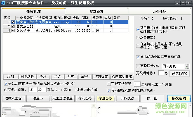Click the 隐藏点击窗 button
The image size is (193, 117).
13,98
